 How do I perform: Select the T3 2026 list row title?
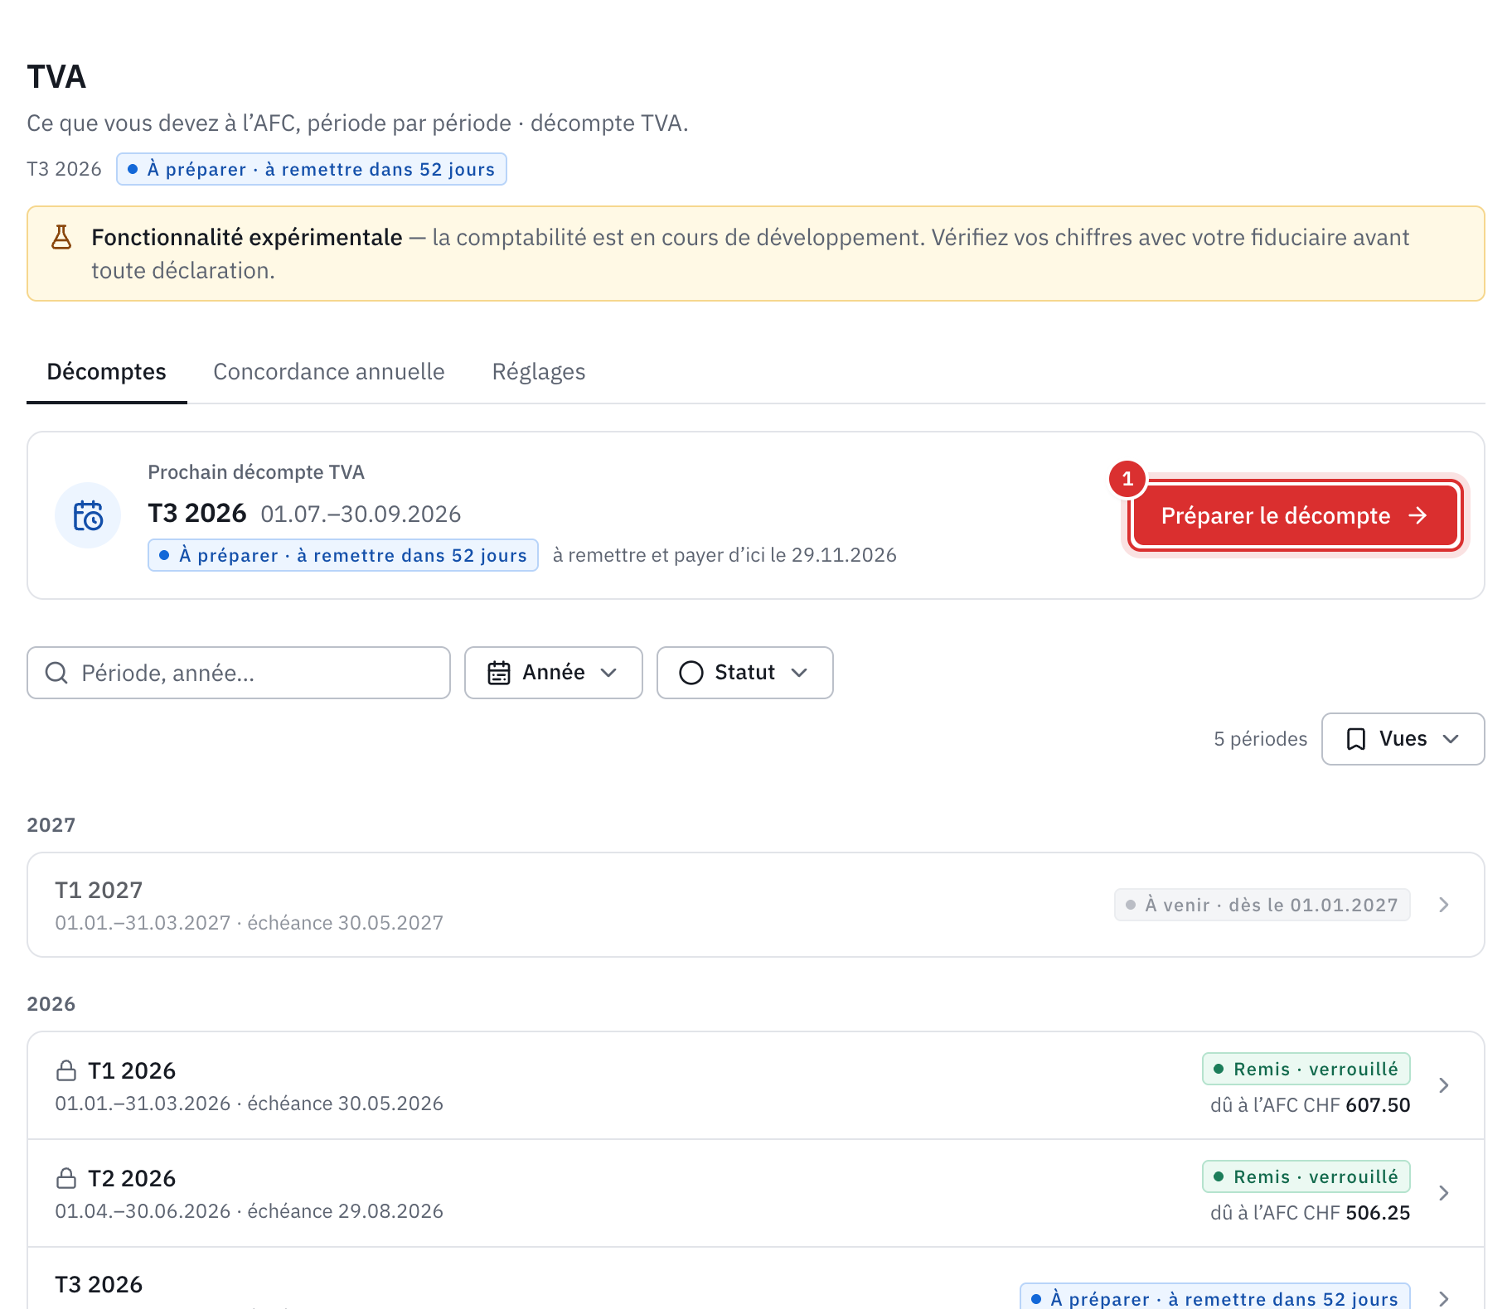[99, 1284]
